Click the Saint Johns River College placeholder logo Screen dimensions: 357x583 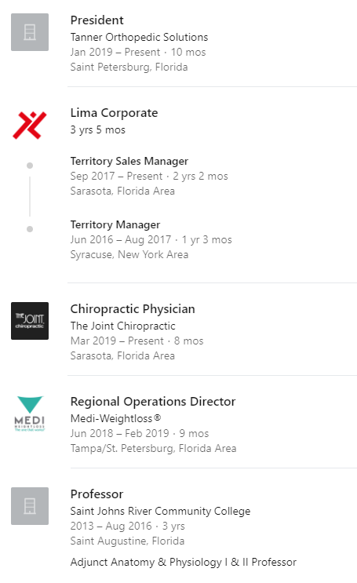(x=30, y=506)
